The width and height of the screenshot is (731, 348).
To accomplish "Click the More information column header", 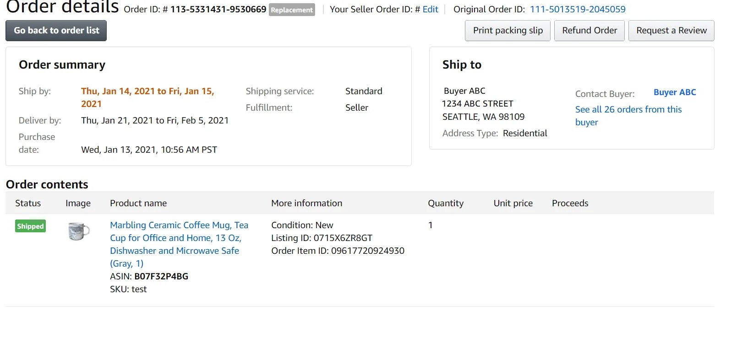I will [306, 203].
